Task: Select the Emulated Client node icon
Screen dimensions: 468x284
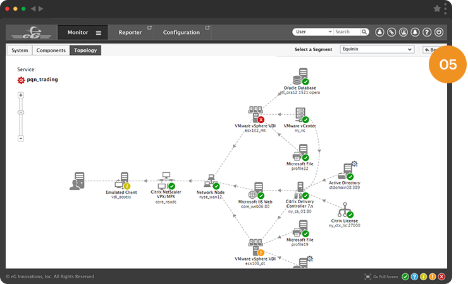Action: coord(123,180)
